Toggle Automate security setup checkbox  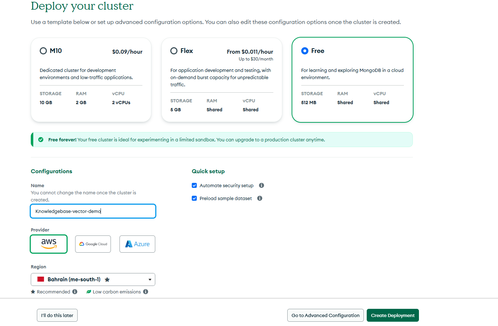tap(194, 185)
